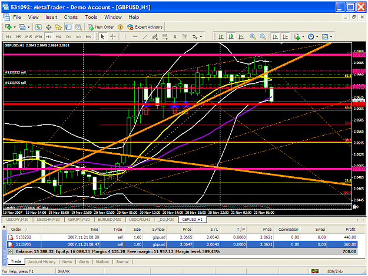The image size is (368, 276).
Task: Open the Account History terminal tab
Action: click(42, 262)
